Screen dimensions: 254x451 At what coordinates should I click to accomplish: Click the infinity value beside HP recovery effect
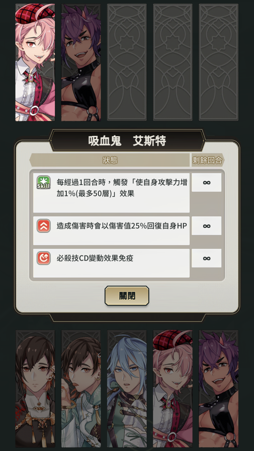[207, 226]
